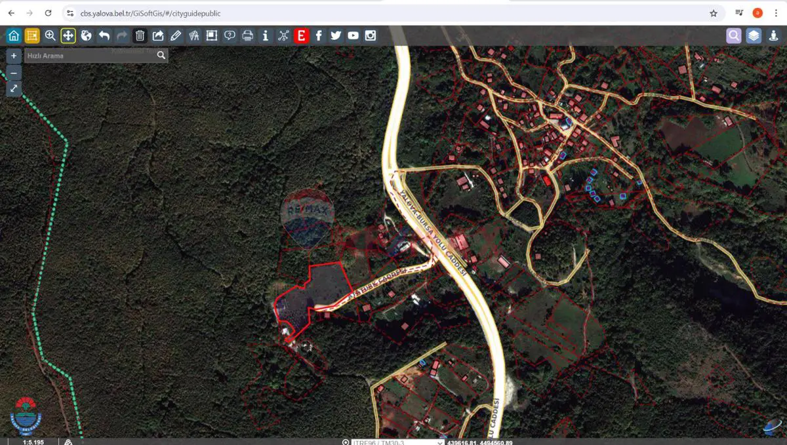Select the pan move tool
This screenshot has height=445, width=787.
click(68, 36)
